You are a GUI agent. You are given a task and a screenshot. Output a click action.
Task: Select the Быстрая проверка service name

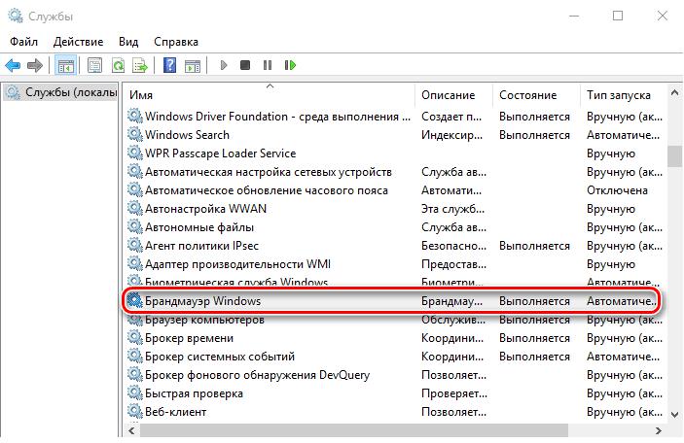coord(195,392)
